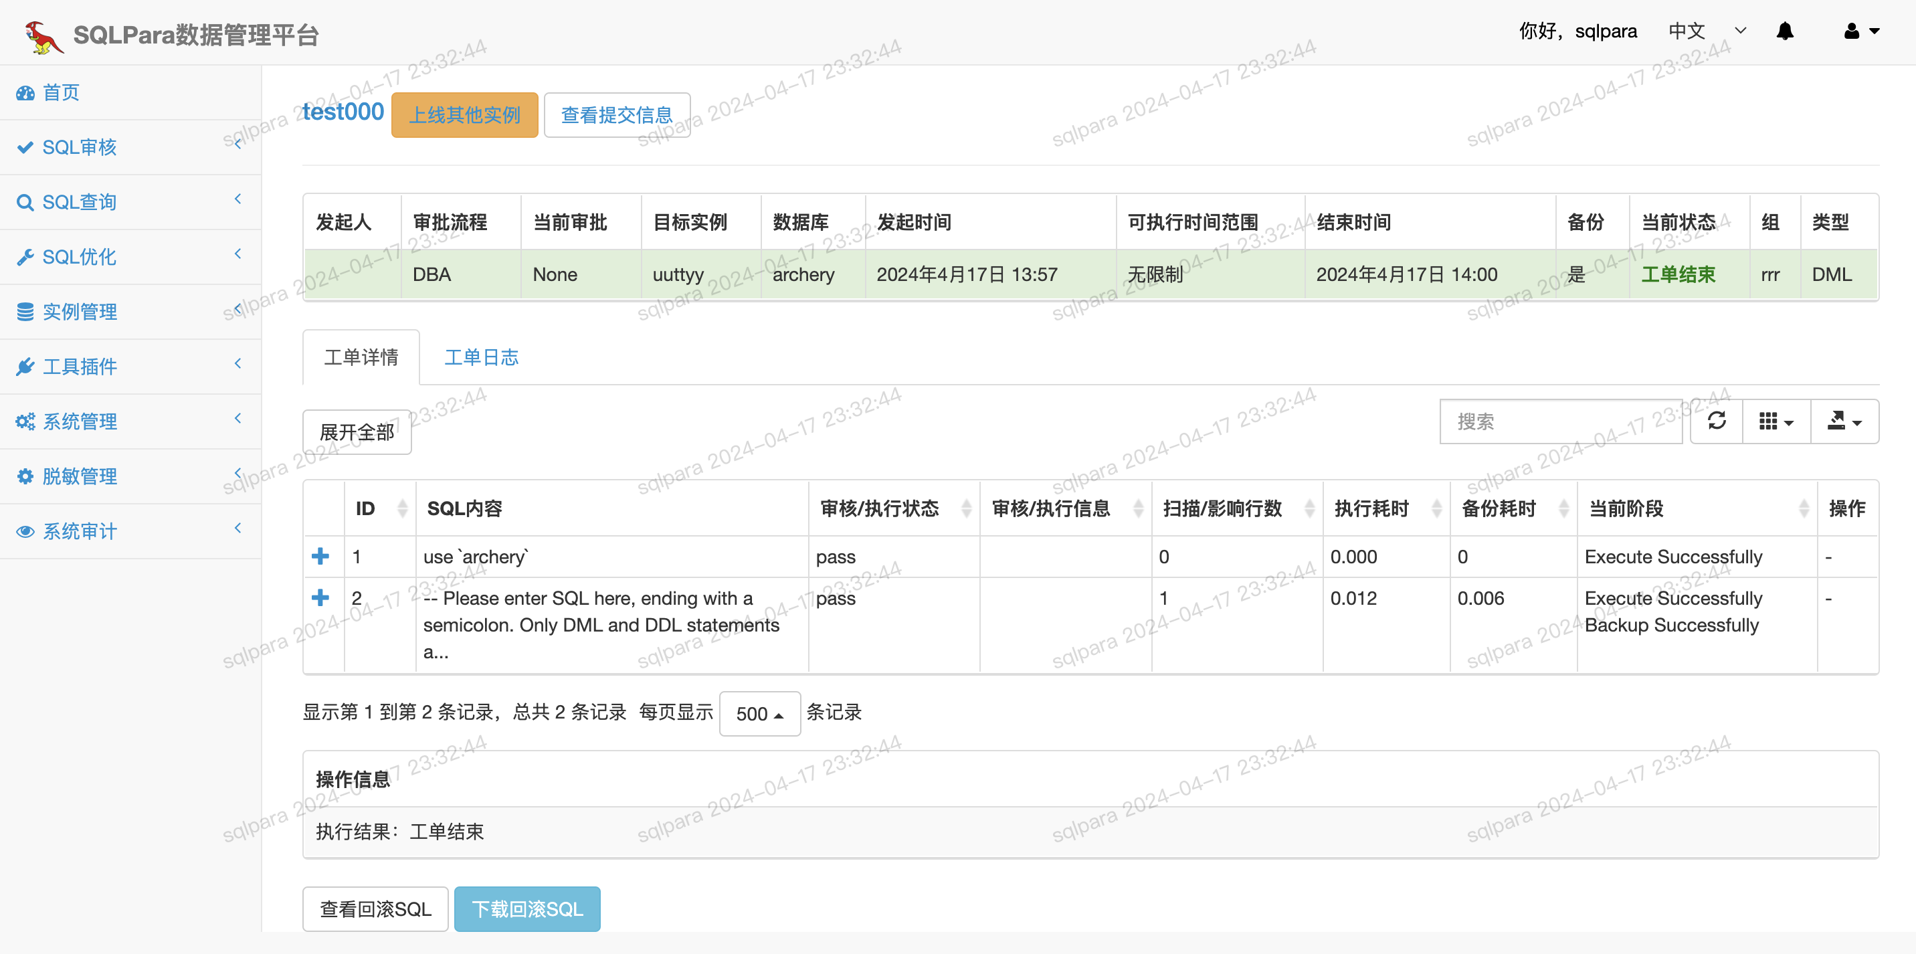Open the table export icon dropdown
The image size is (1916, 954).
(x=1844, y=421)
